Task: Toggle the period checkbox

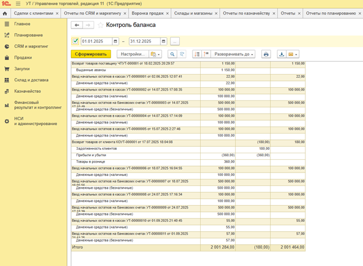Action: [x=75, y=41]
